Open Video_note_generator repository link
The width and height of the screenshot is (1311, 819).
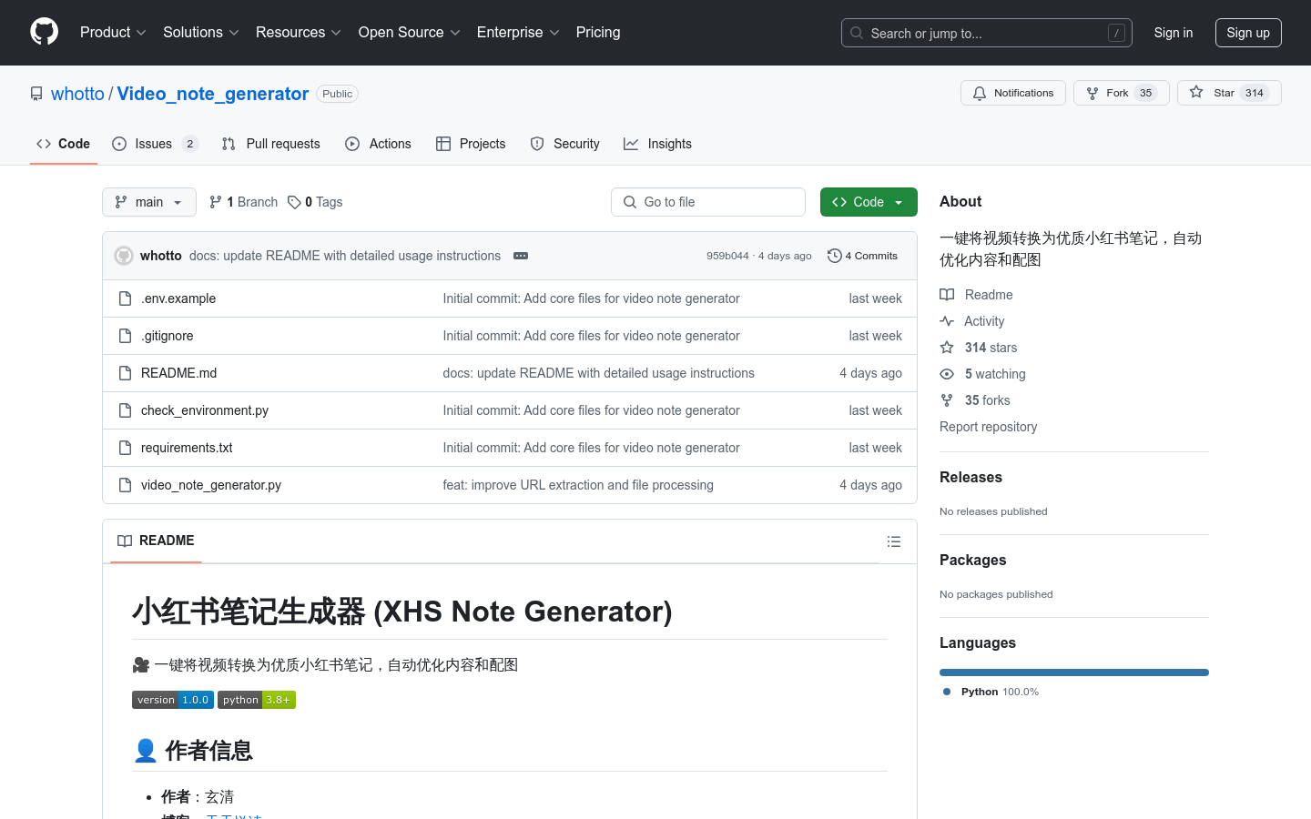click(213, 94)
